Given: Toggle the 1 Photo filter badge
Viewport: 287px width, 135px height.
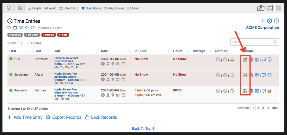Looking at the screenshot, I should pyautogui.click(x=63, y=35).
